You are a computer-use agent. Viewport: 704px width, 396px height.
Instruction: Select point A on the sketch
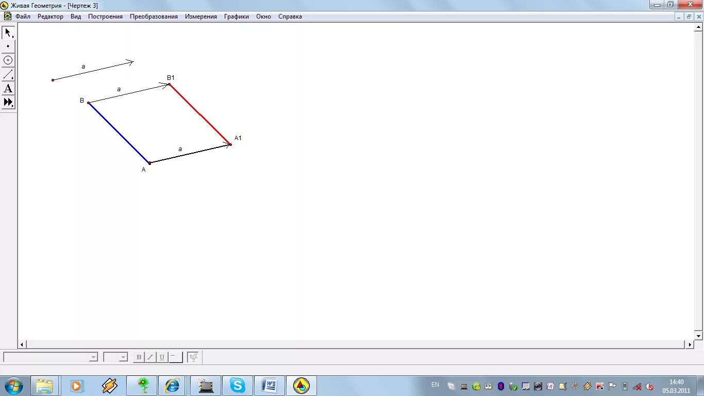point(149,163)
